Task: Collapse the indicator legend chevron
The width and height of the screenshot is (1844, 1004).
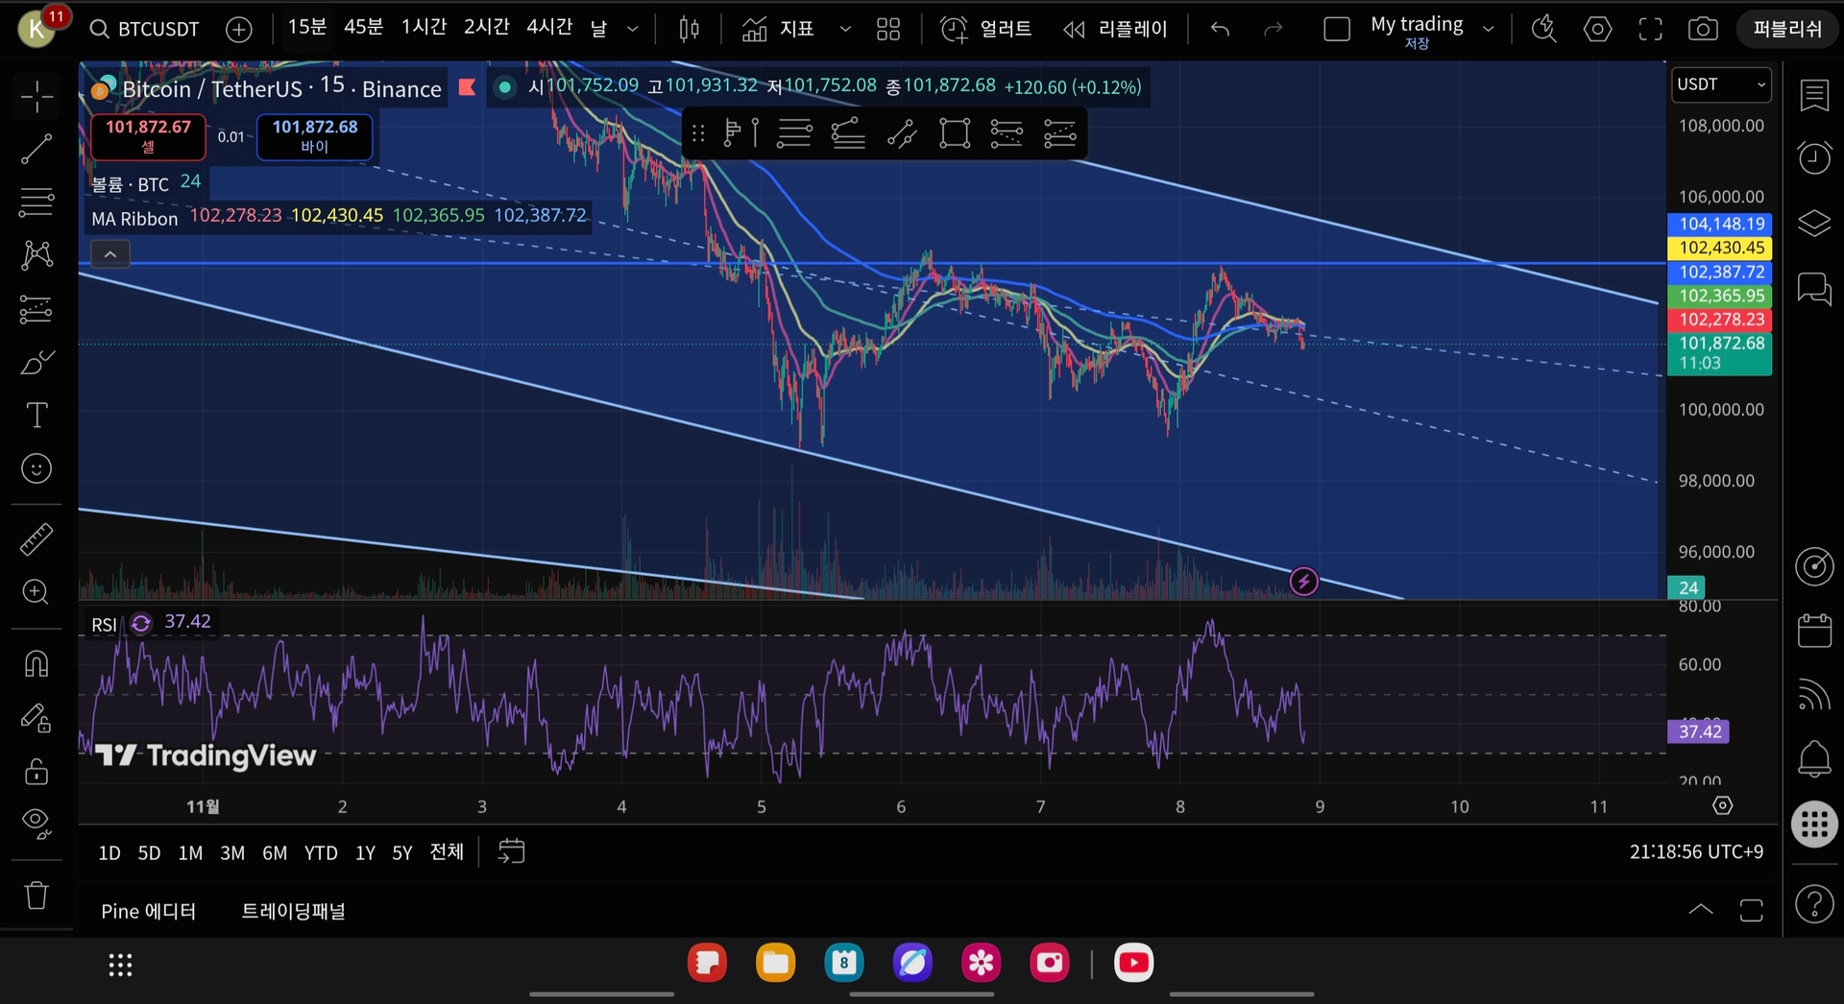Action: [110, 254]
